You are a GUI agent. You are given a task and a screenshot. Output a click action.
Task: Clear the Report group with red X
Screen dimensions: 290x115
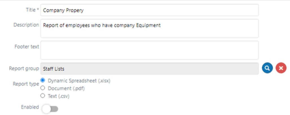coord(281,68)
